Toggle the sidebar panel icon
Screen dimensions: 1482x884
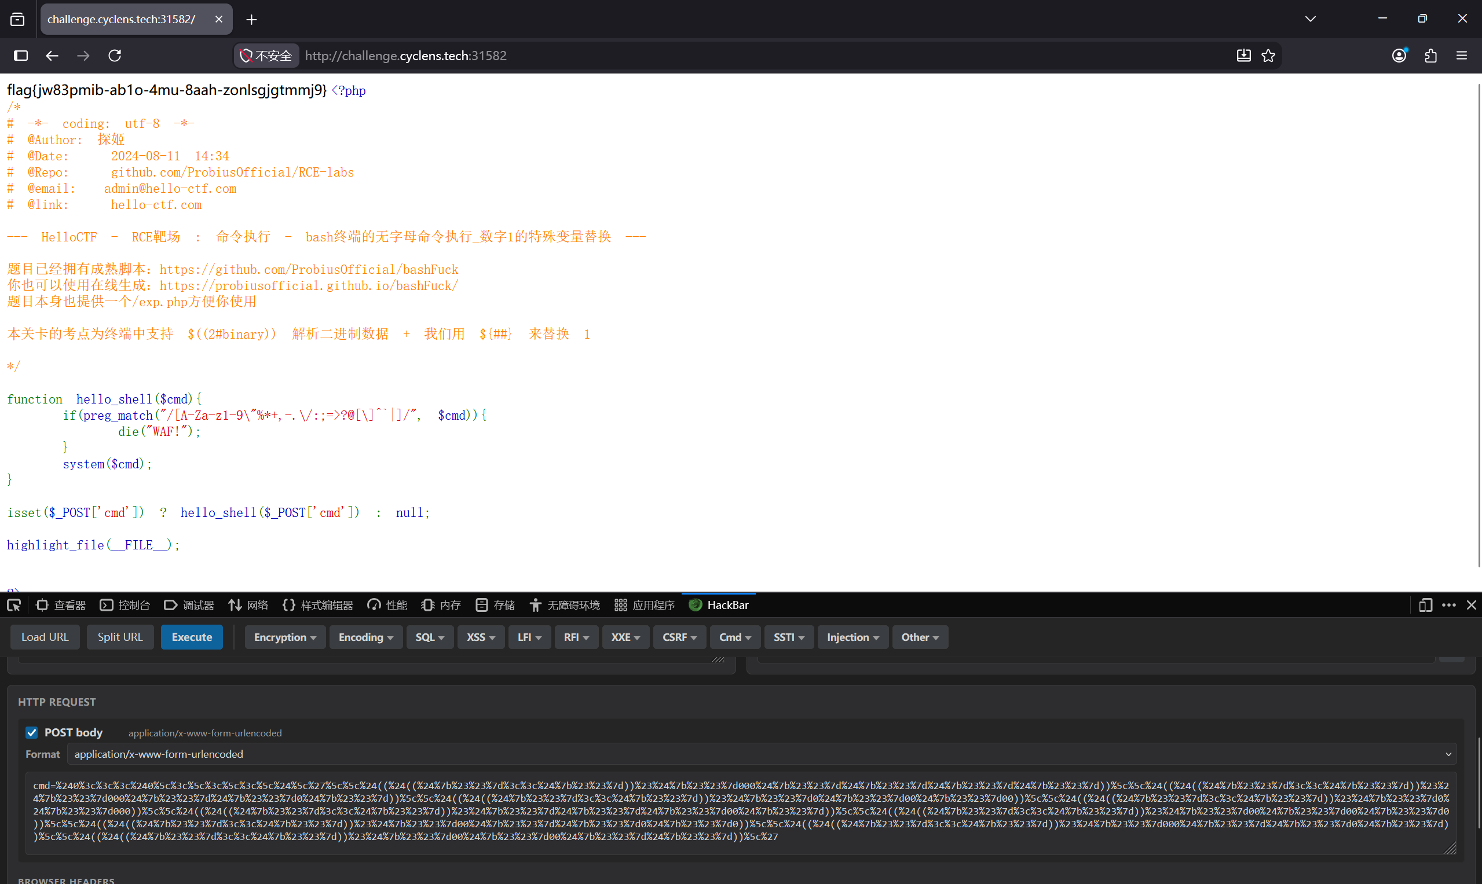click(x=21, y=56)
